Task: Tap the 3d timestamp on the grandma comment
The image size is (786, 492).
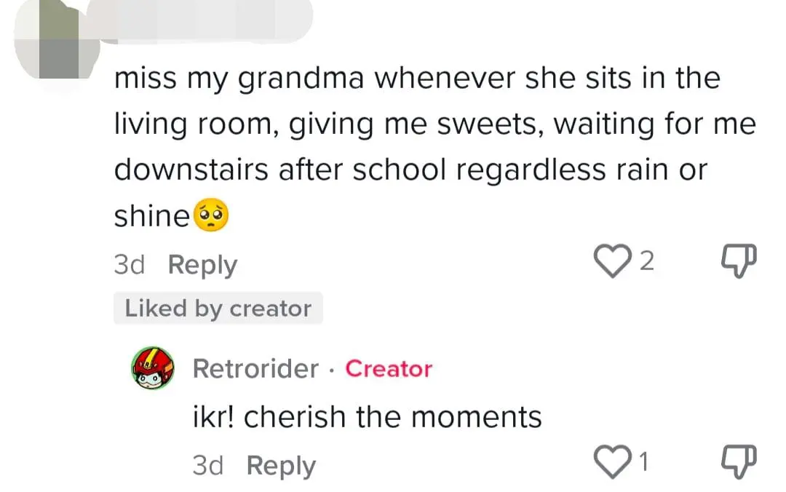Action: coord(130,265)
